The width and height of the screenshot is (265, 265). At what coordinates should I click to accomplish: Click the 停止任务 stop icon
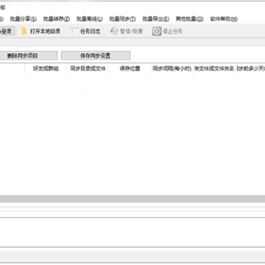pyautogui.click(x=157, y=32)
